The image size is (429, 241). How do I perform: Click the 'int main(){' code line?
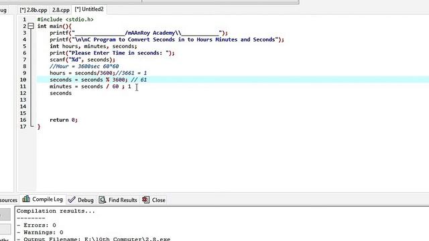(x=54, y=26)
